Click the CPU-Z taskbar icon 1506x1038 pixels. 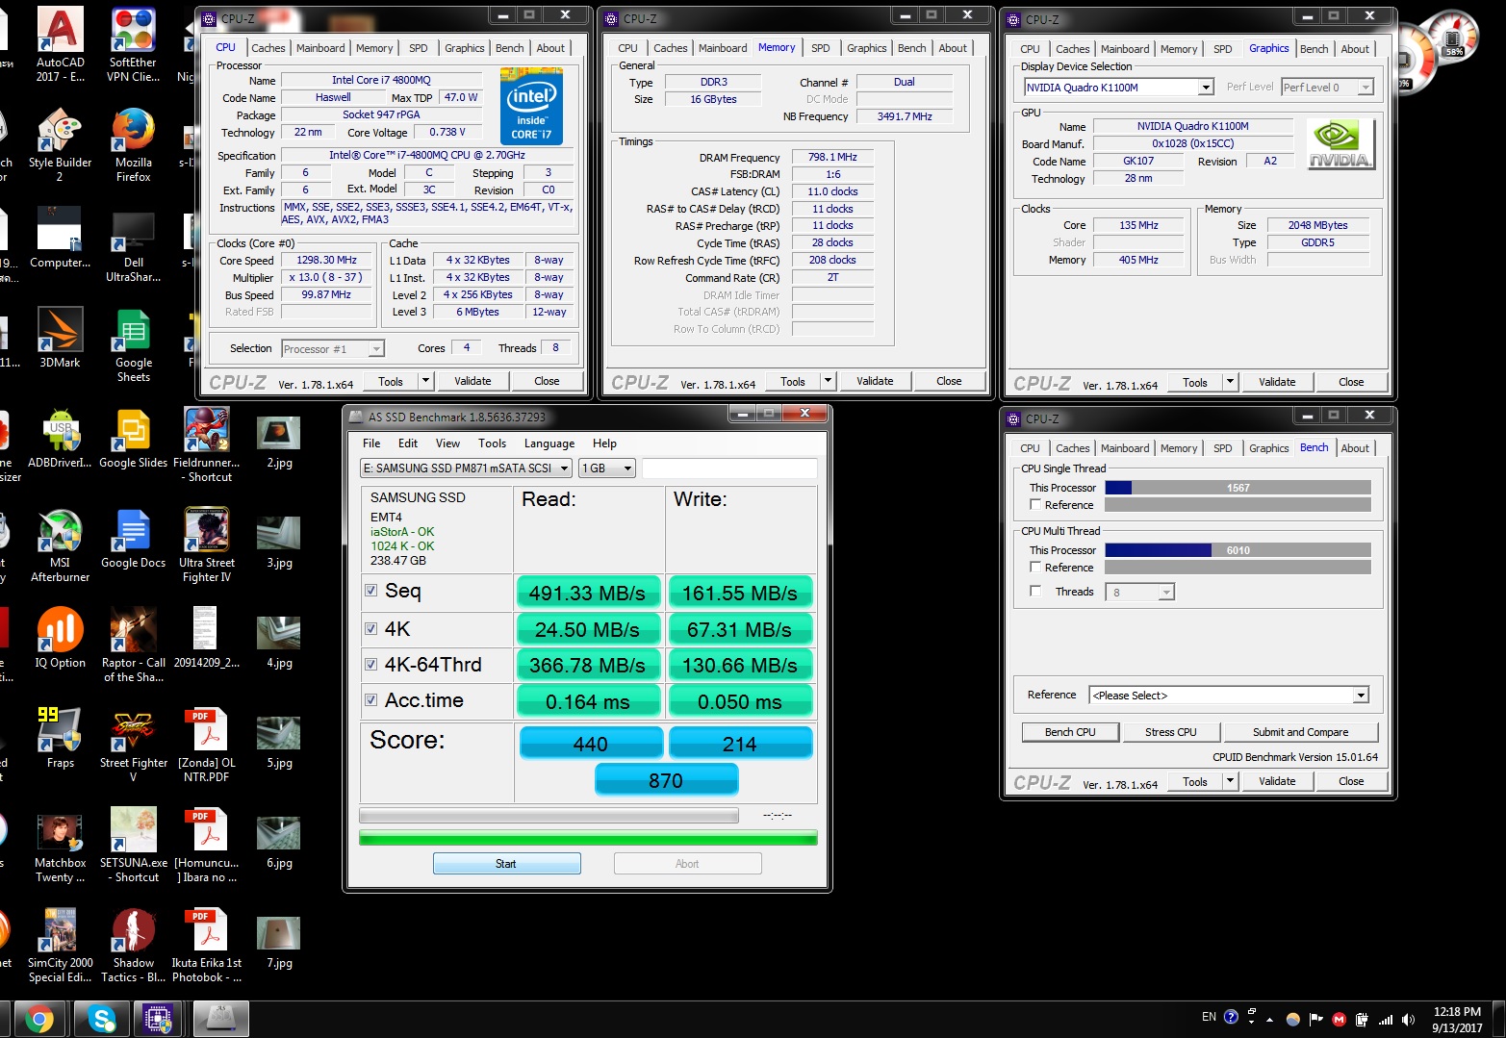(158, 1019)
